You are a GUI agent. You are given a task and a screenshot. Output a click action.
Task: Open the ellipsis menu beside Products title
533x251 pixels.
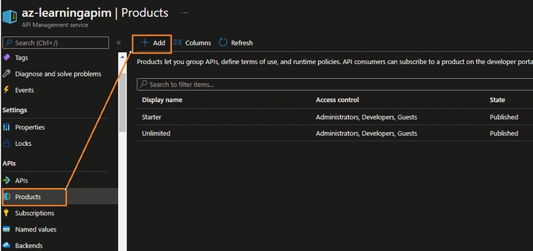click(x=184, y=13)
